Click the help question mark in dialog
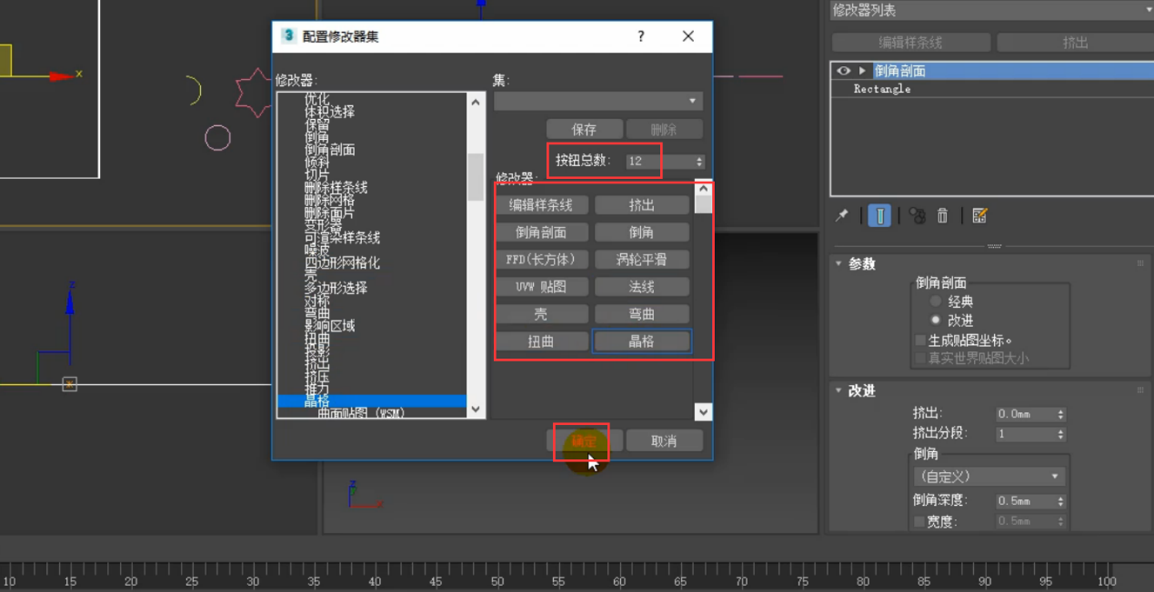1154x592 pixels. click(x=641, y=36)
